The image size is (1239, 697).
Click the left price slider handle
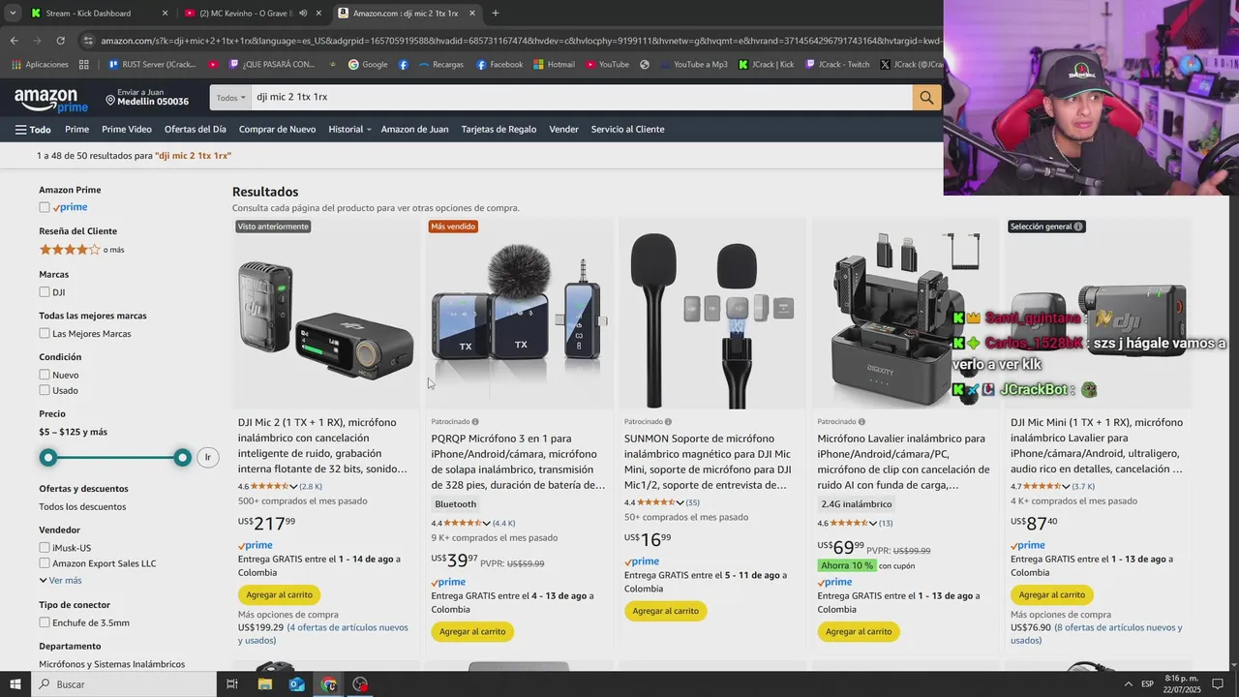(x=48, y=457)
